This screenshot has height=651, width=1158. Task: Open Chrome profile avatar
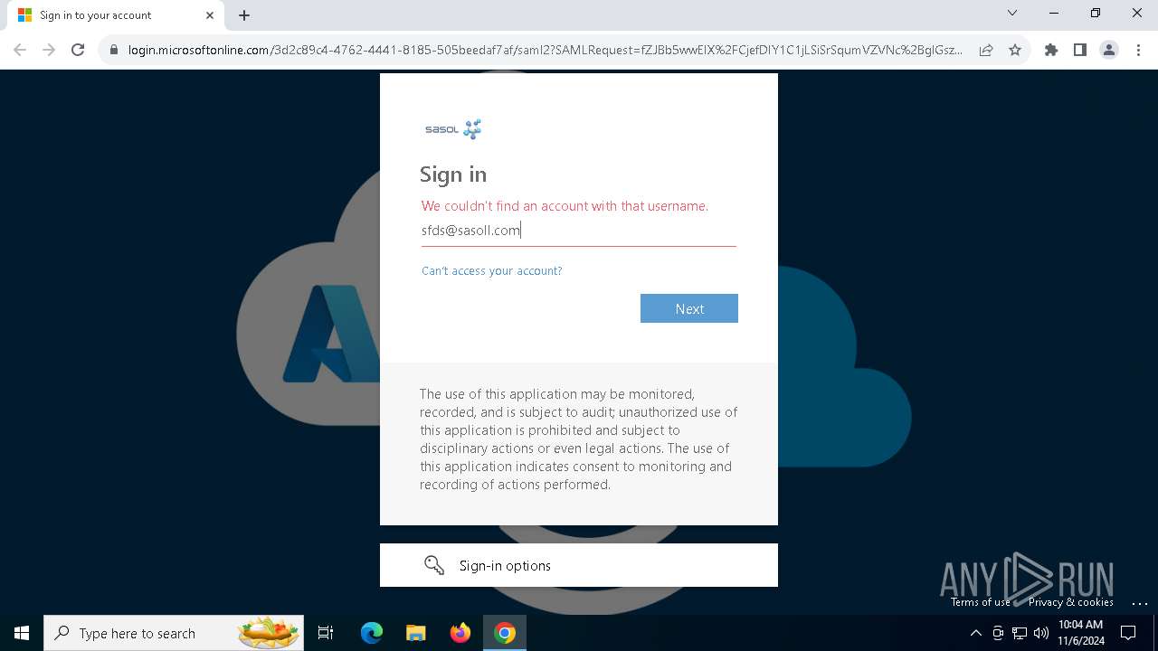[x=1109, y=50]
